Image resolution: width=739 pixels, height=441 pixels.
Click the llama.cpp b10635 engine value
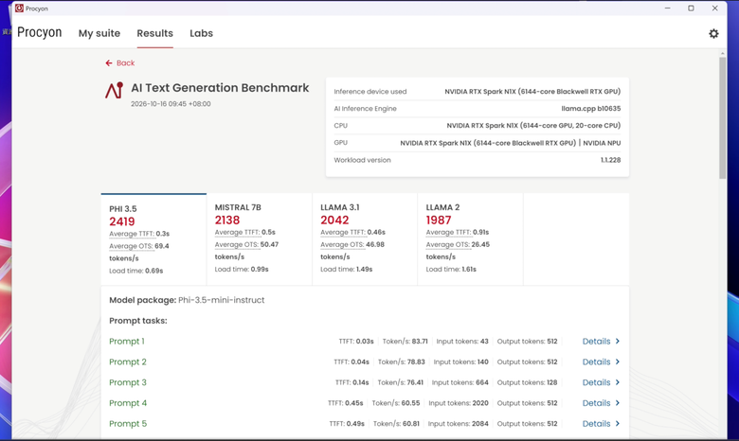[591, 109]
